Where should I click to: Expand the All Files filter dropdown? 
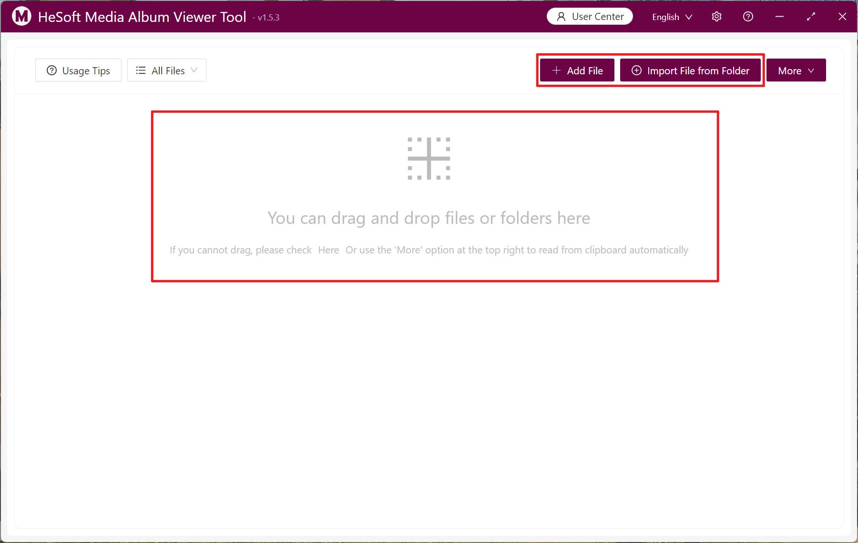tap(167, 70)
